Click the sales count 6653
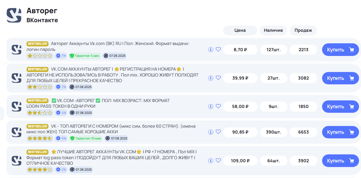This screenshot has height=178, width=361. click(x=303, y=132)
